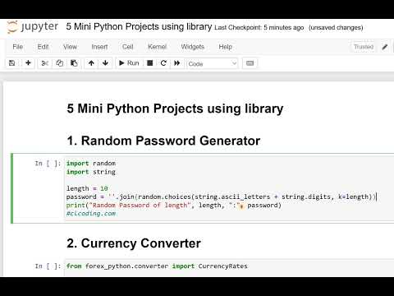
Task: Open the Cell menu
Action: [127, 47]
